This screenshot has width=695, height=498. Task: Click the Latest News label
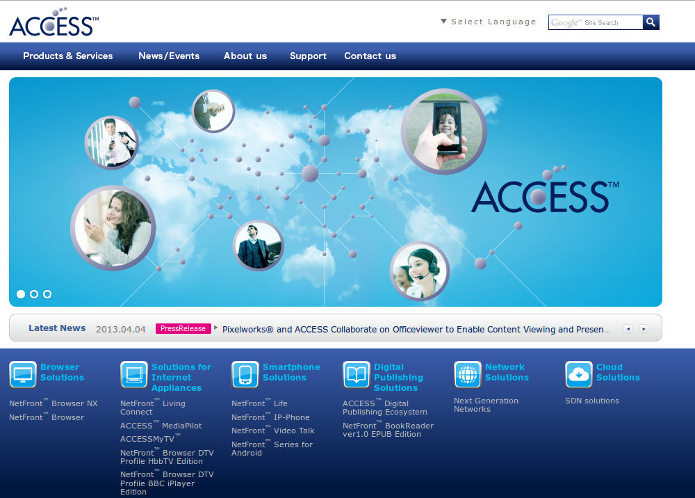pyautogui.click(x=57, y=328)
